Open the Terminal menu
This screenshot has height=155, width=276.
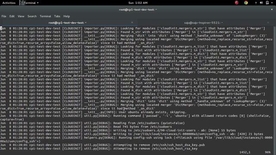point(45,16)
